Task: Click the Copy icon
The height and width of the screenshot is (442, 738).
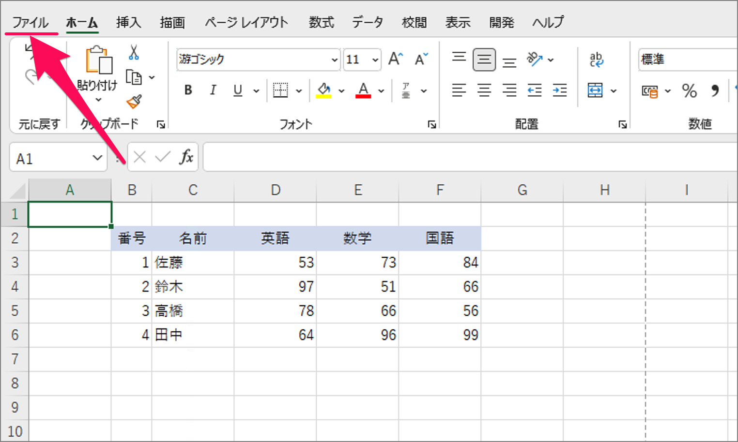Action: (134, 77)
